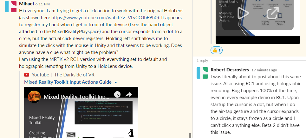Click the Watch later clock icon
Image resolution: width=306 pixels, height=138 pixels.
pos(117,94)
